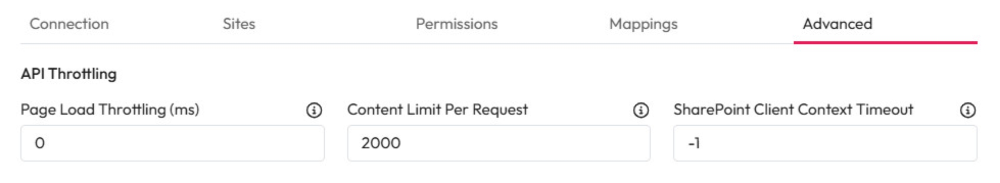Screen dimensions: 1000x183
Task: Go to the Permissions tab
Action: 457,24
